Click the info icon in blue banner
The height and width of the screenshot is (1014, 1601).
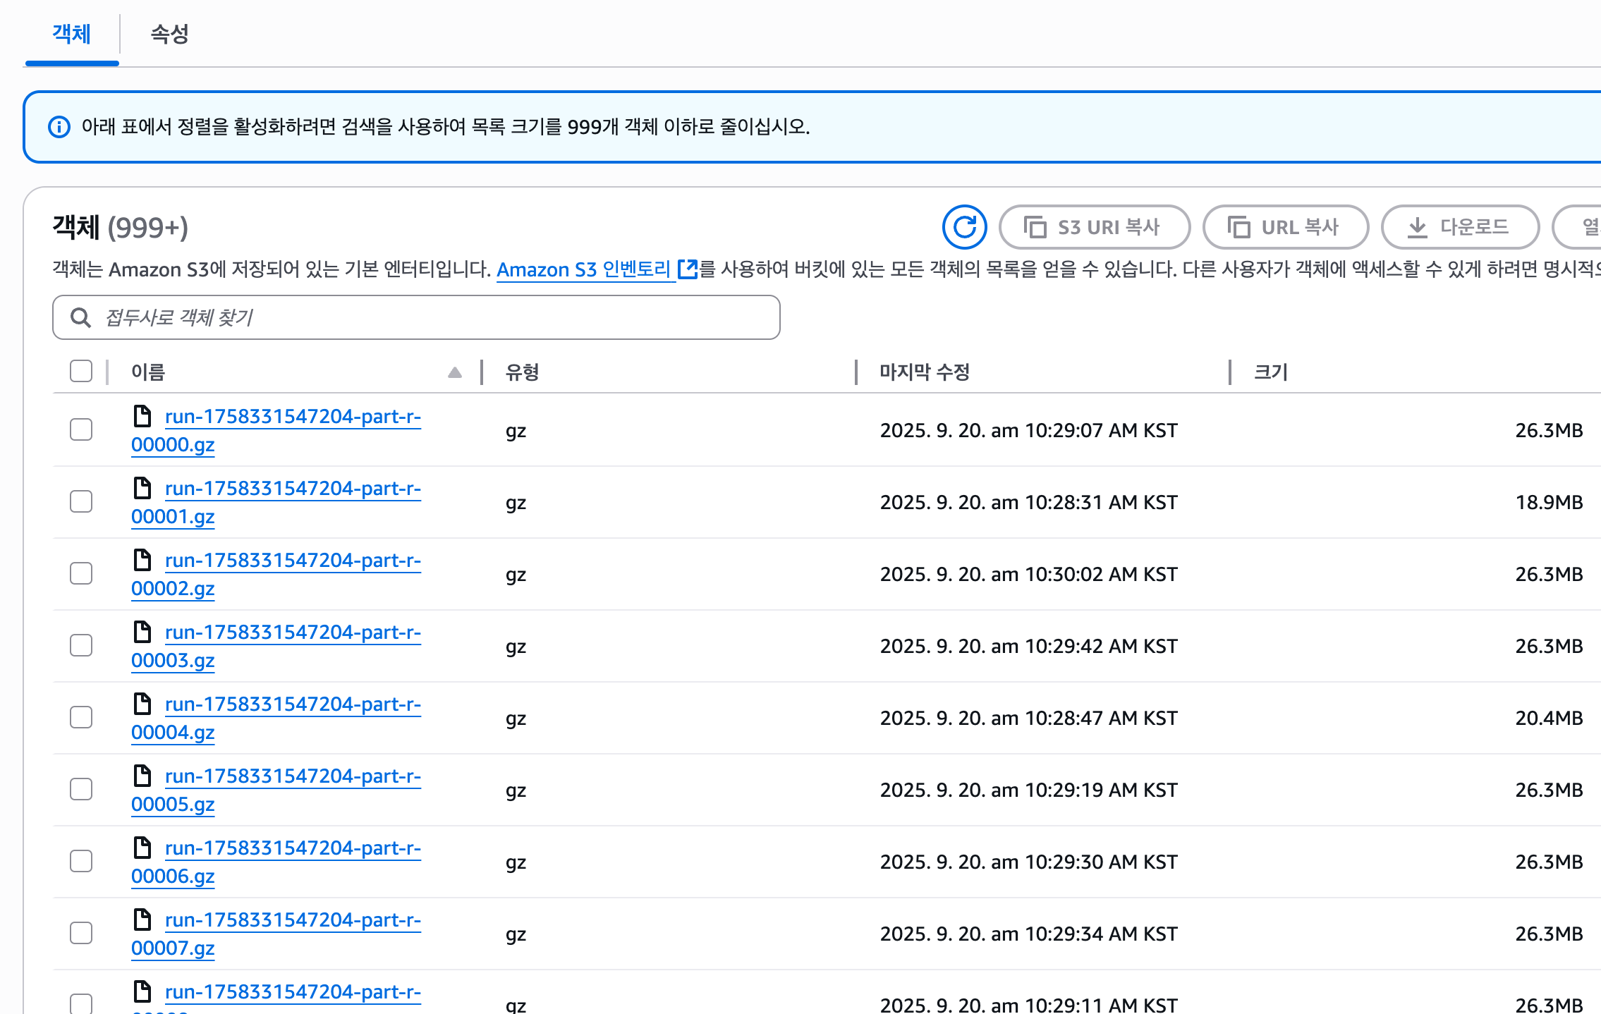59,127
